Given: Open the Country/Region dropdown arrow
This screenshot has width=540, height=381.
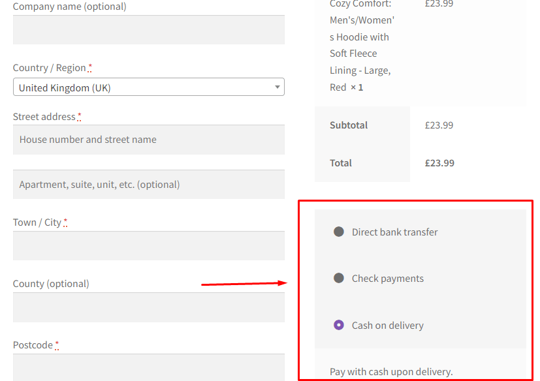Looking at the screenshot, I should 276,87.
